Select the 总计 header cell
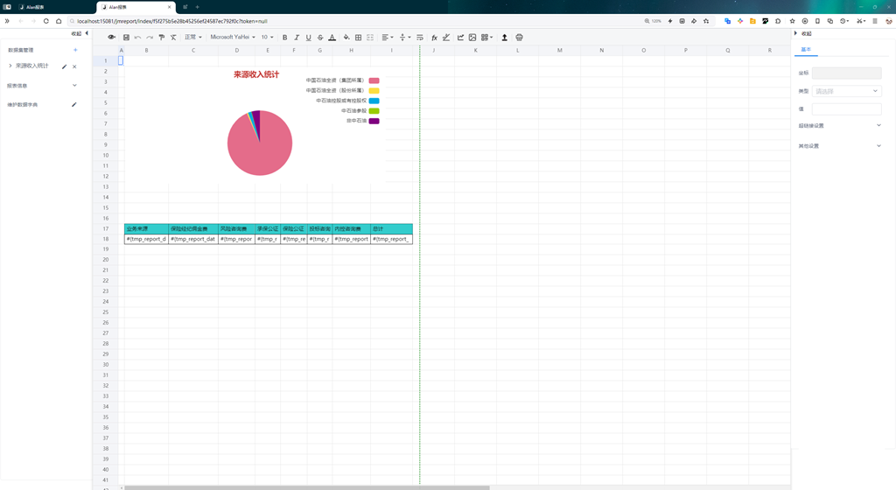Image resolution: width=896 pixels, height=490 pixels. pos(391,228)
